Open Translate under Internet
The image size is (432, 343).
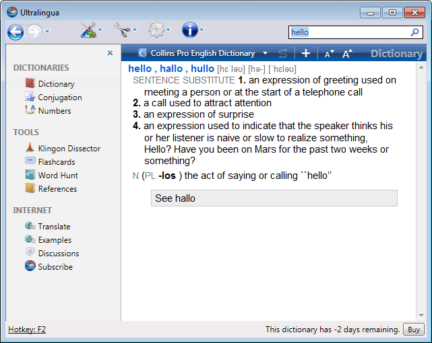click(x=54, y=227)
